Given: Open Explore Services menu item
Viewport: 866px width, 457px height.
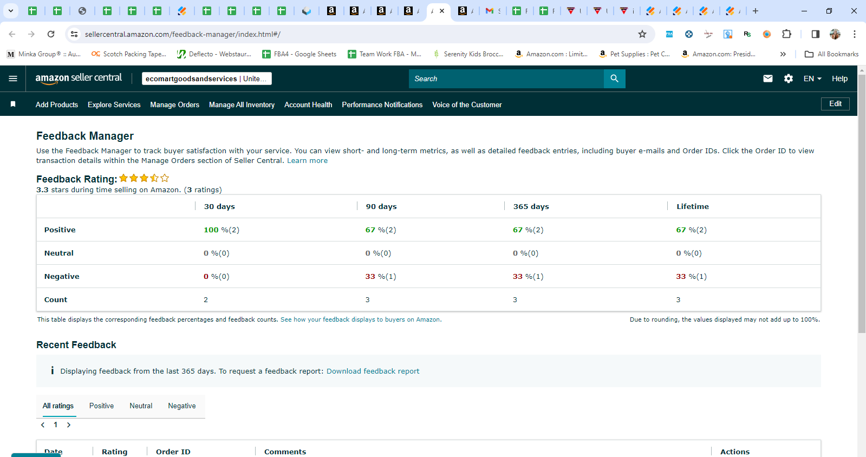Looking at the screenshot, I should coord(114,105).
